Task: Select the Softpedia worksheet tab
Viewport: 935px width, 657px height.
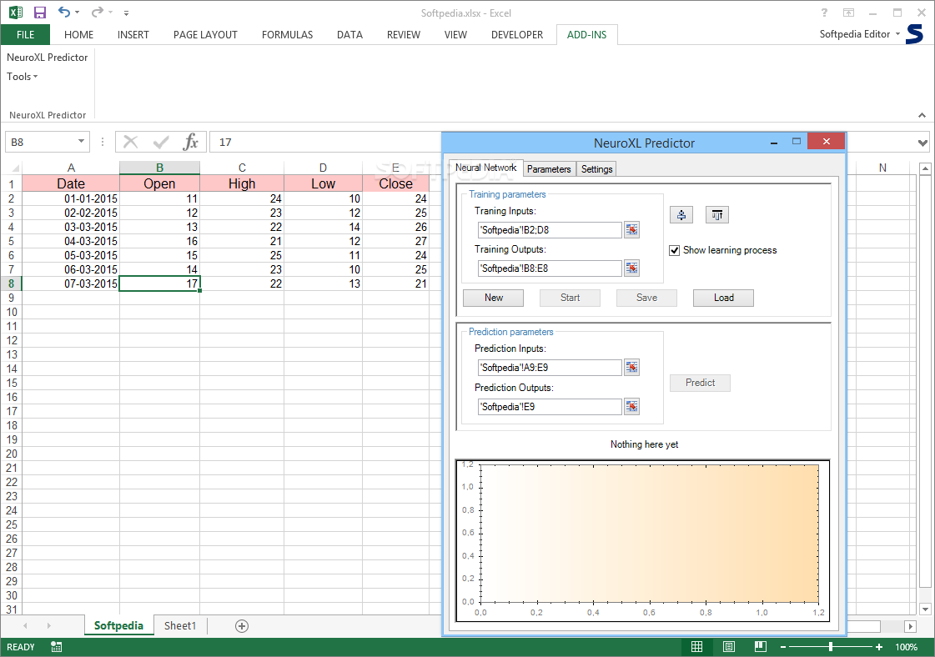Action: coord(118,625)
